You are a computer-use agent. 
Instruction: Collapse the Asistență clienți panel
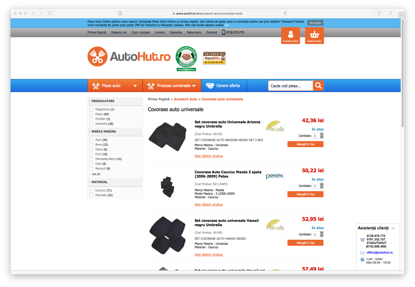point(393,228)
